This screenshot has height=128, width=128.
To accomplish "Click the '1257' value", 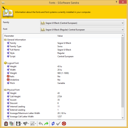I will pyautogui.click(x=60, y=116).
